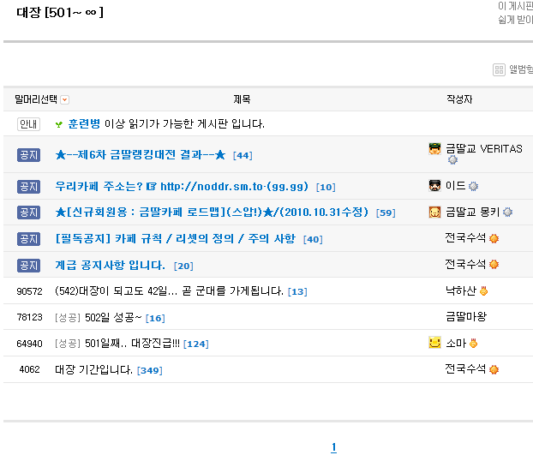Open the 계급 공지사항 입니다. notice
Screen dimensions: 533x461
tap(111, 265)
